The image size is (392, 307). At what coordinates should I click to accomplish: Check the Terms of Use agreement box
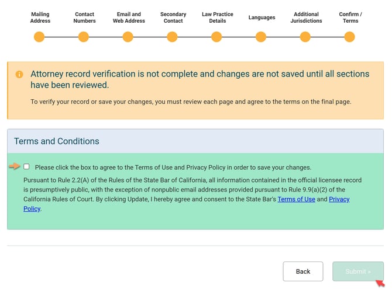tap(26, 167)
